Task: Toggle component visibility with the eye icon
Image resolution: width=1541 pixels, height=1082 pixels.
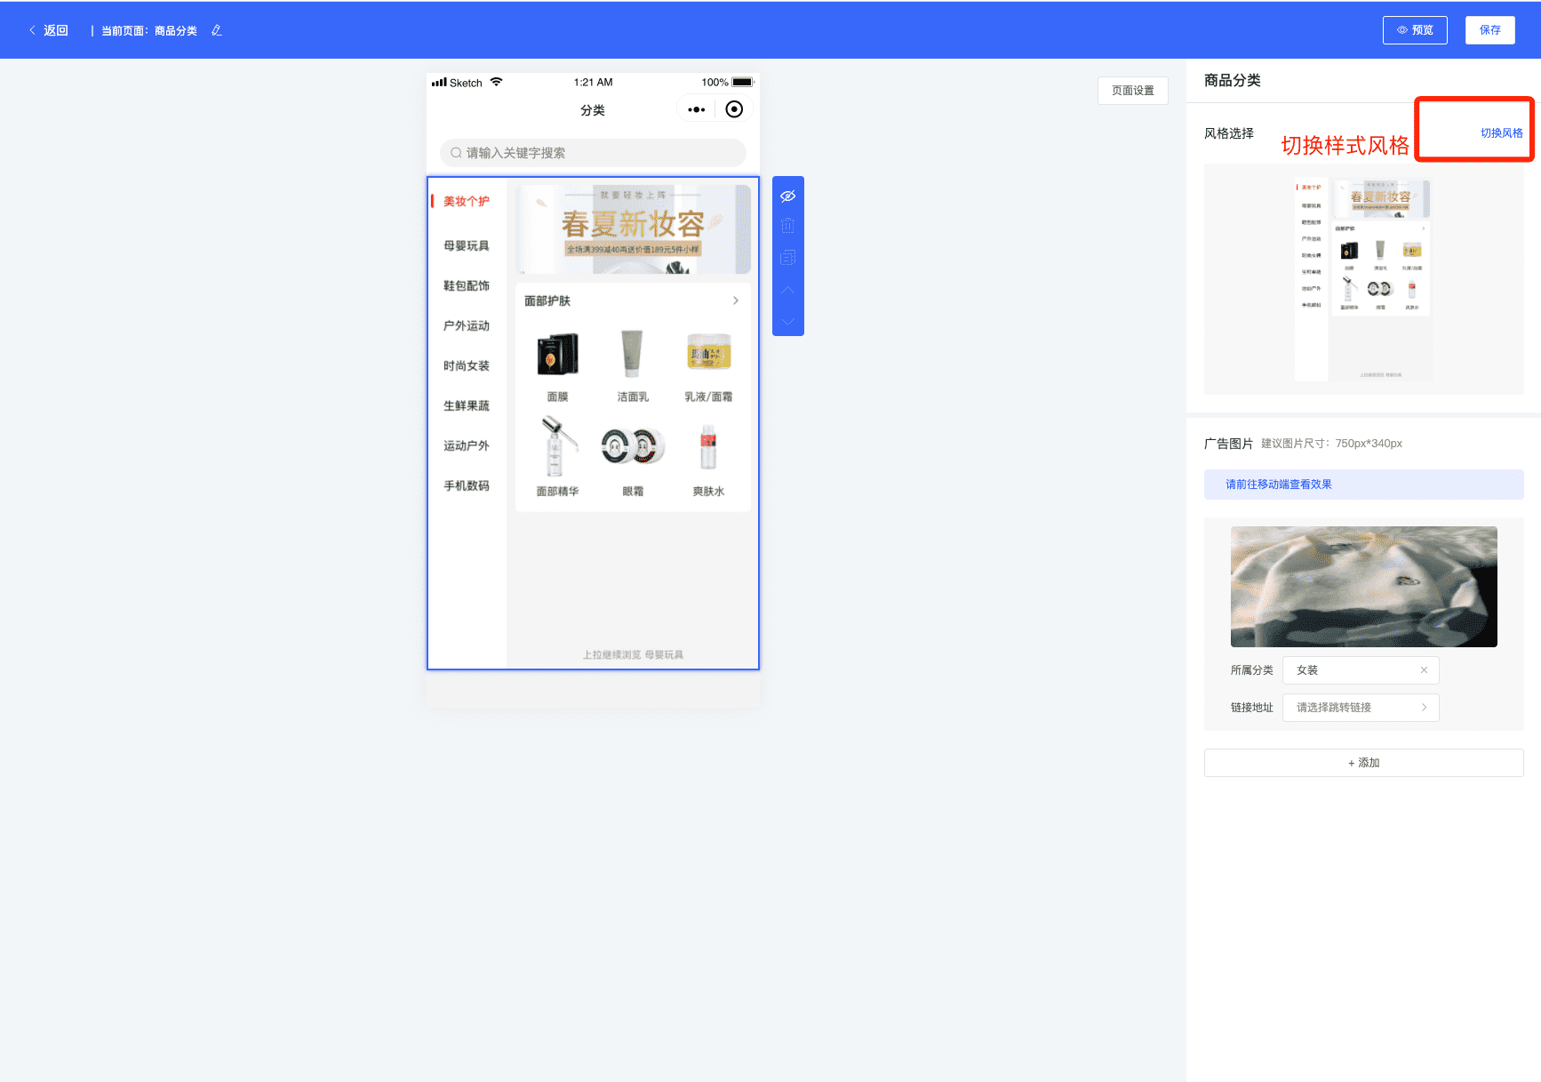Action: pos(787,196)
